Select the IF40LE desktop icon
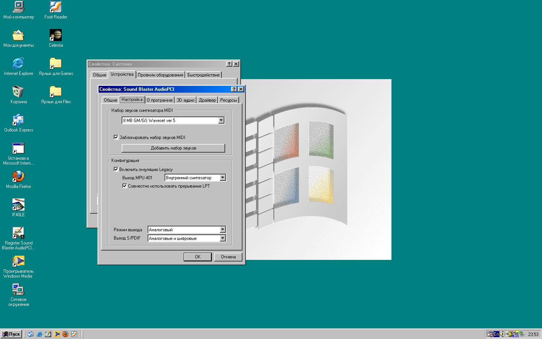This screenshot has height=339, width=542. [18, 208]
